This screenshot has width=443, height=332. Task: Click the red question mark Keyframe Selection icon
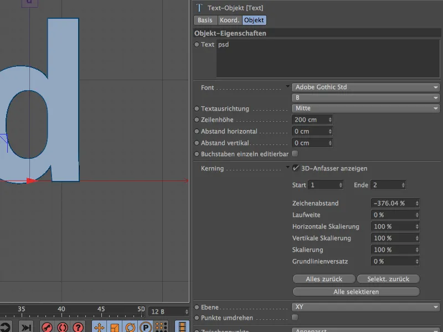[x=78, y=327]
